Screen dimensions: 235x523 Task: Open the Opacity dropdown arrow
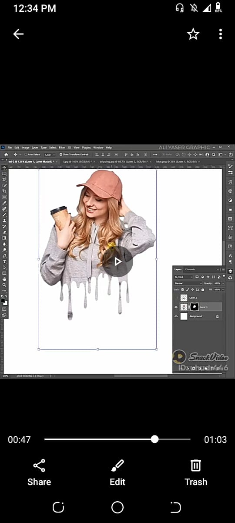(223, 283)
